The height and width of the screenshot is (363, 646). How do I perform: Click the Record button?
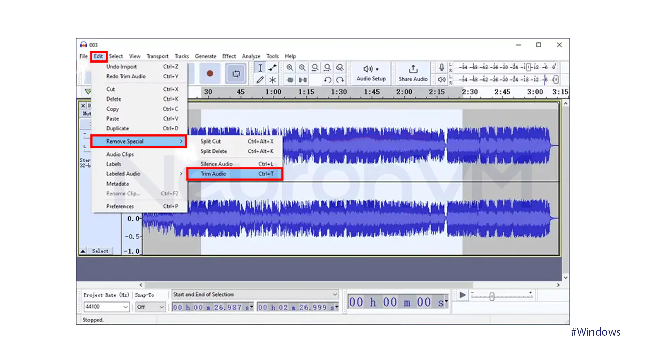coord(210,73)
